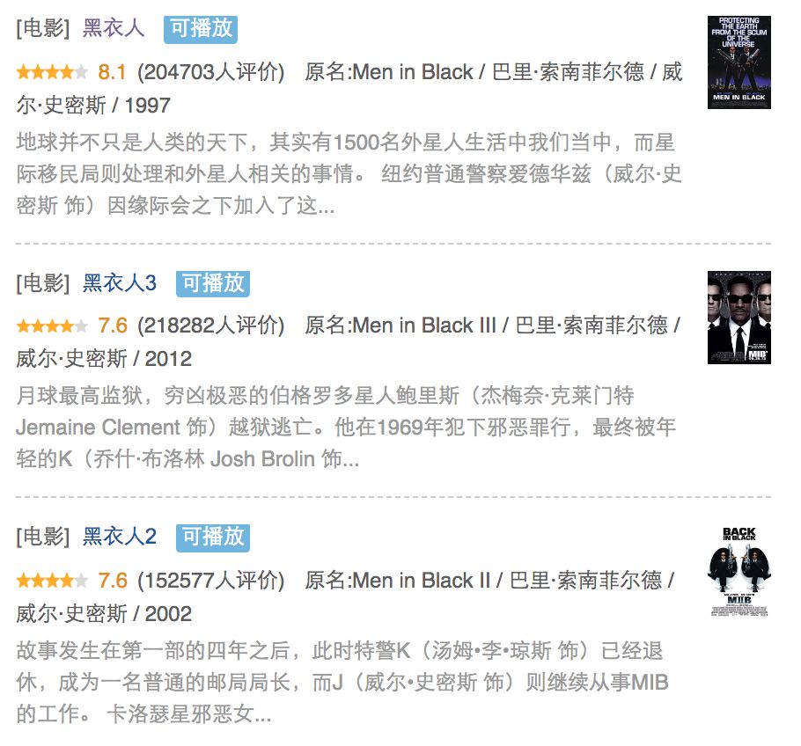The height and width of the screenshot is (746, 801).
Task: Open the Men in Black 1997 poster thumbnail
Action: (x=739, y=62)
